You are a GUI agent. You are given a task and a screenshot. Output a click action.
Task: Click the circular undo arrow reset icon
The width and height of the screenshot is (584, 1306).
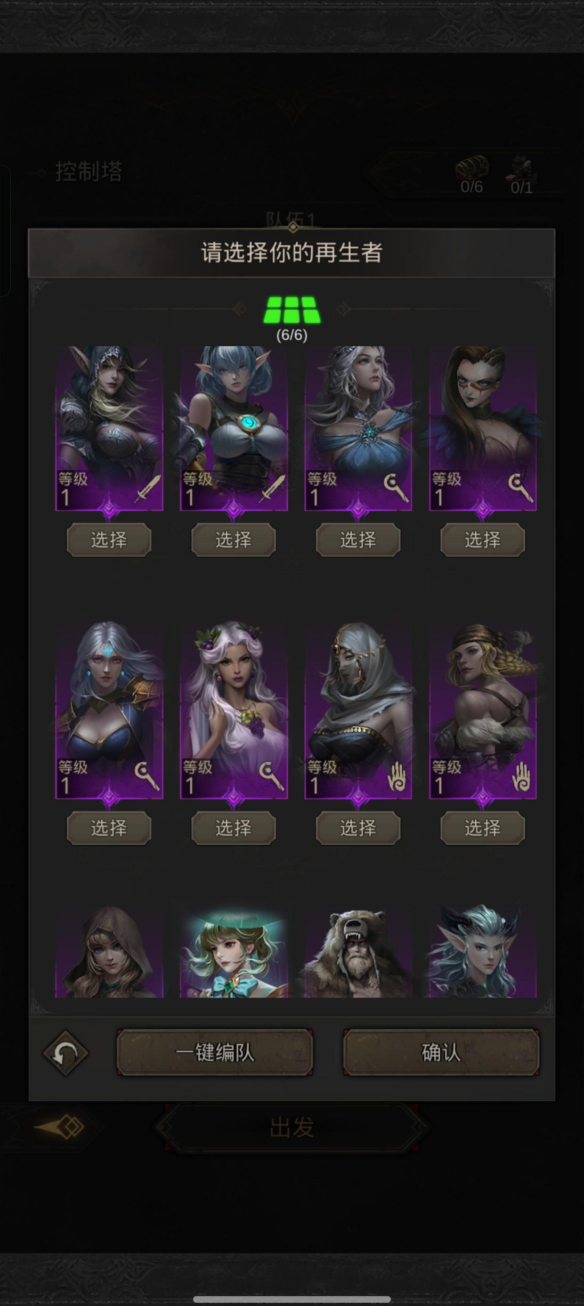coord(65,1053)
